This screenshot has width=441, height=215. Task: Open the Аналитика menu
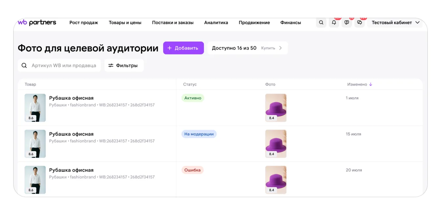point(216,23)
